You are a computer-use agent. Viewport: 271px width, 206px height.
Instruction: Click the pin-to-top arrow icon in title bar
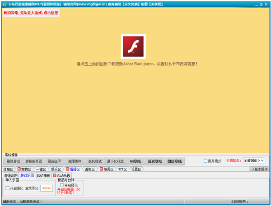[x=262, y=5]
